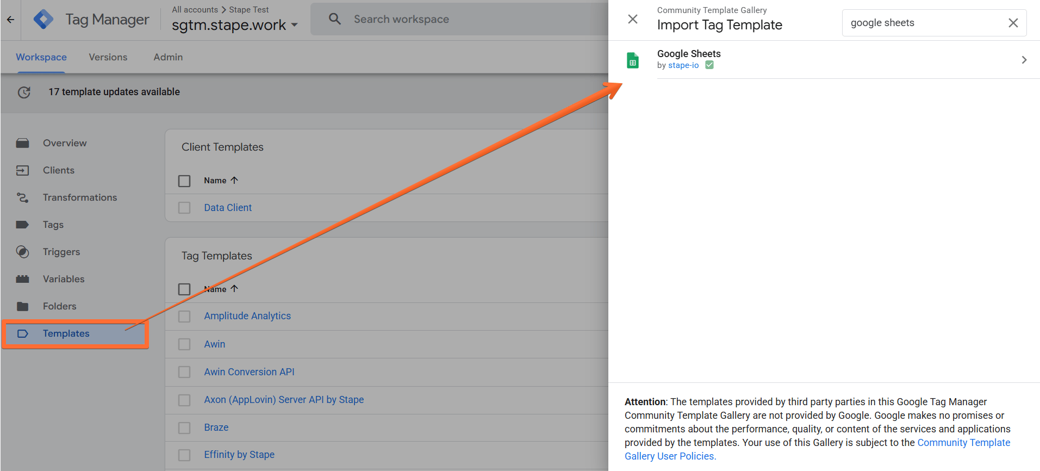This screenshot has width=1040, height=471.
Task: Expand the Google Sheets template chevron
Action: coord(1024,60)
